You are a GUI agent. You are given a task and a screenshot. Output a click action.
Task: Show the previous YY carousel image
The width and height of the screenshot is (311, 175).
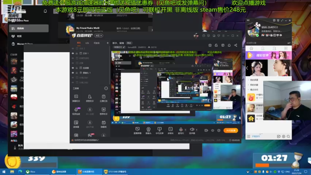(247, 68)
